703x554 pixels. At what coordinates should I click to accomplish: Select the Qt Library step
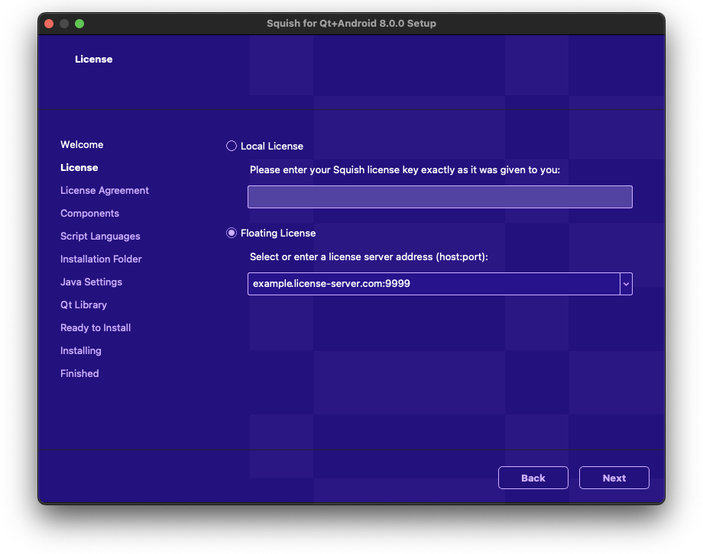point(84,304)
